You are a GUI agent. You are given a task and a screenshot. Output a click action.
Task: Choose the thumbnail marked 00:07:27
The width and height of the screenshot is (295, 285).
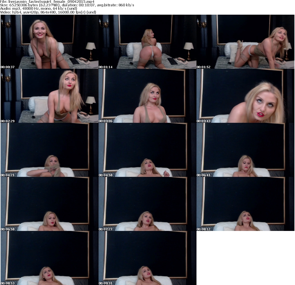(147, 204)
